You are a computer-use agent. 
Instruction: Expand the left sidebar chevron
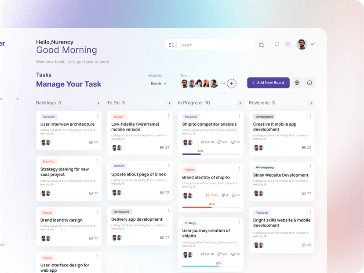point(18,99)
